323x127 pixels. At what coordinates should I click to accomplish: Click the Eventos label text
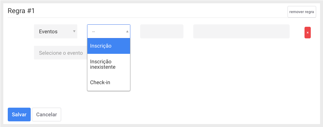pyautogui.click(x=48, y=32)
